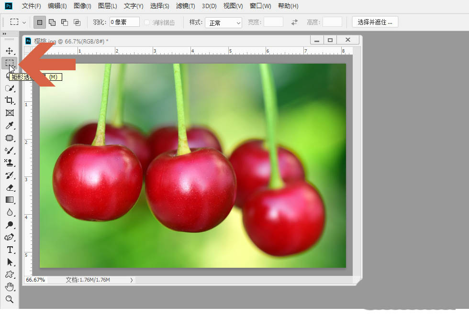Expand the tool preset picker arrow
469x317 pixels.
(x=24, y=22)
